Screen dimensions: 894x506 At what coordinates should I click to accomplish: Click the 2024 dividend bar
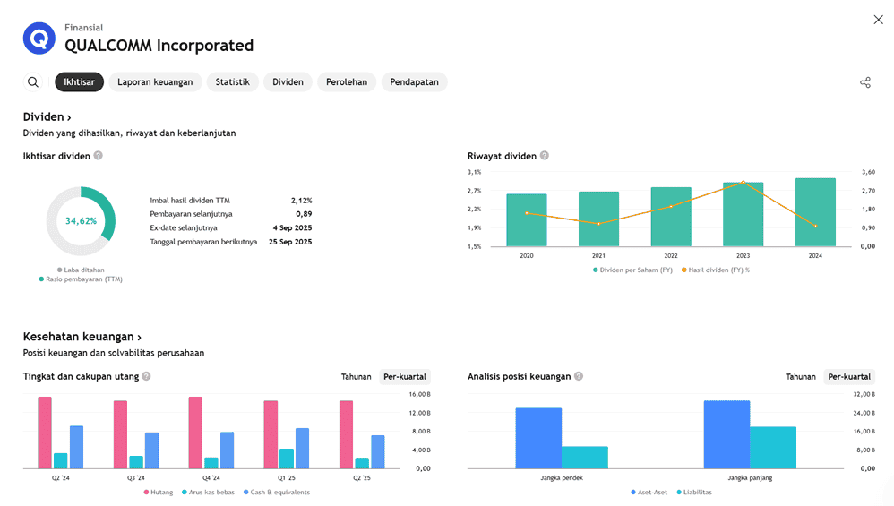click(815, 212)
